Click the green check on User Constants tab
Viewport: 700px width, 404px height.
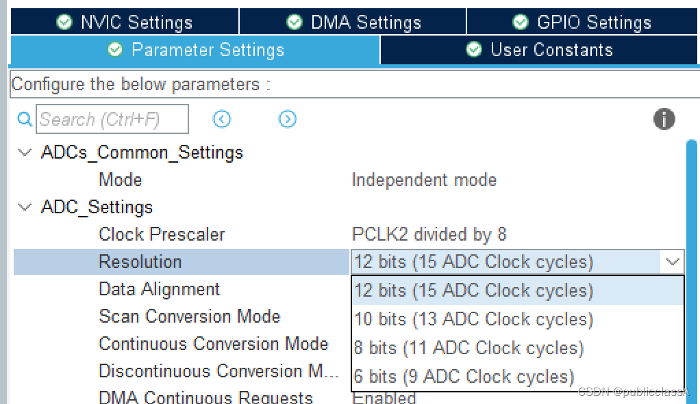(473, 49)
